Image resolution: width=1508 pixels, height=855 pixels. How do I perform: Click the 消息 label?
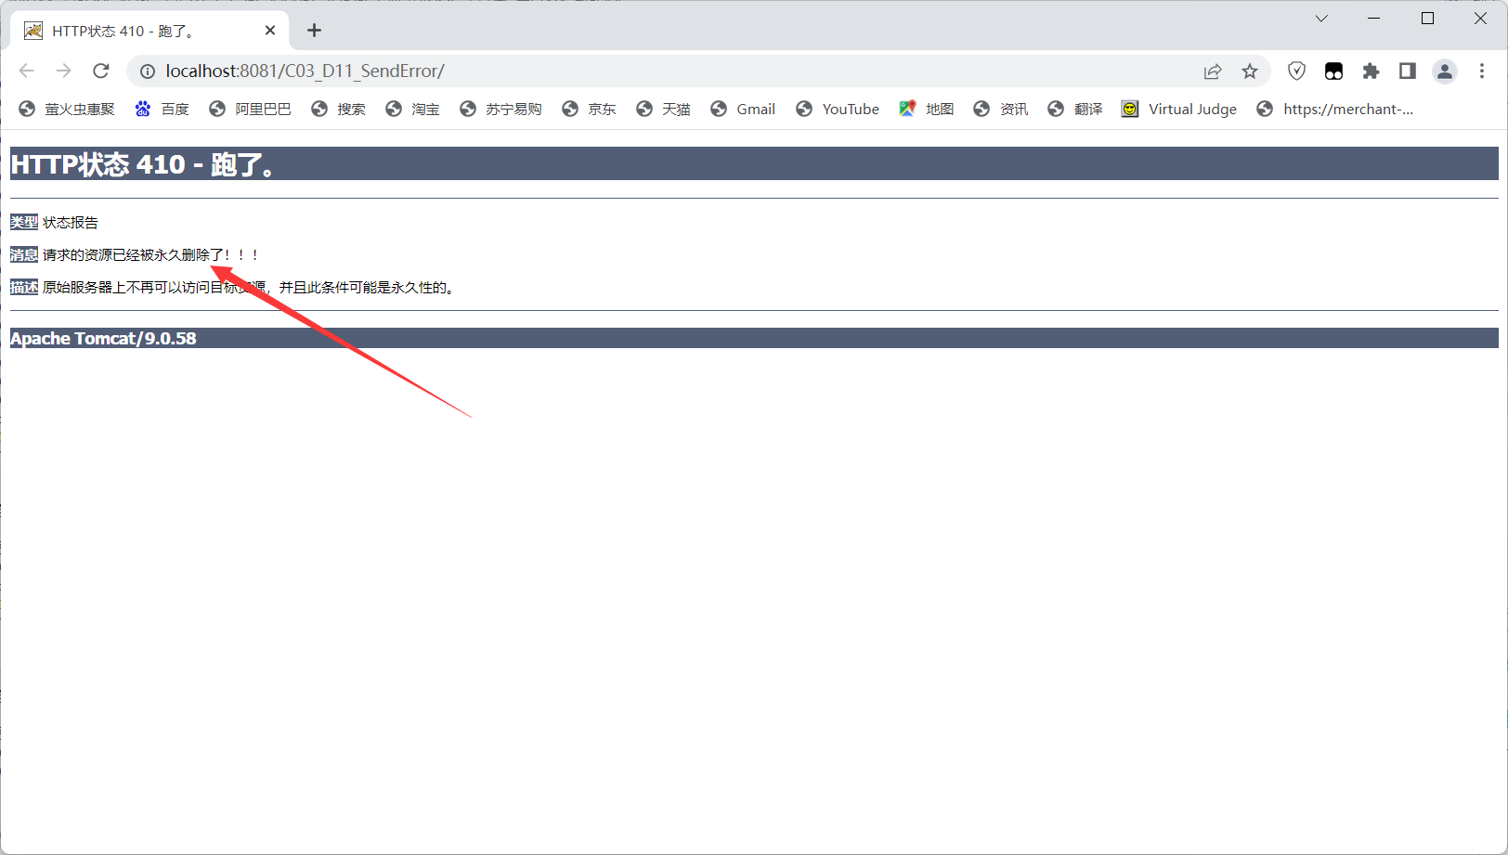24,255
